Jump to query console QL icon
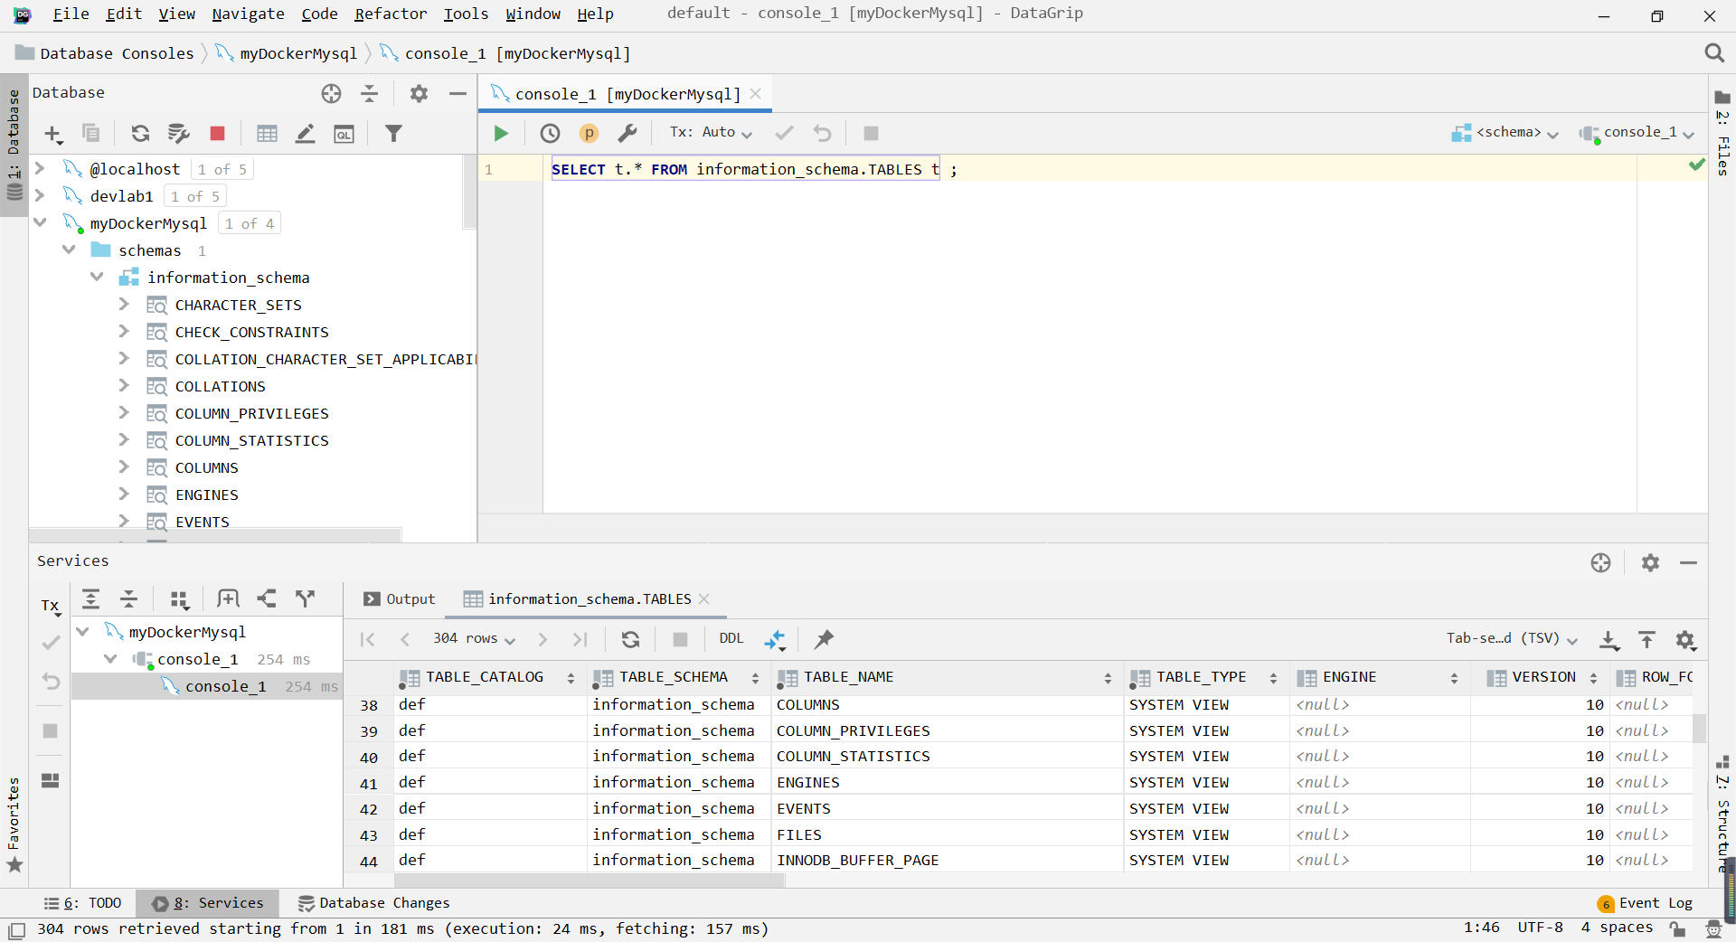Screen dimensions: 1736x942 [344, 134]
